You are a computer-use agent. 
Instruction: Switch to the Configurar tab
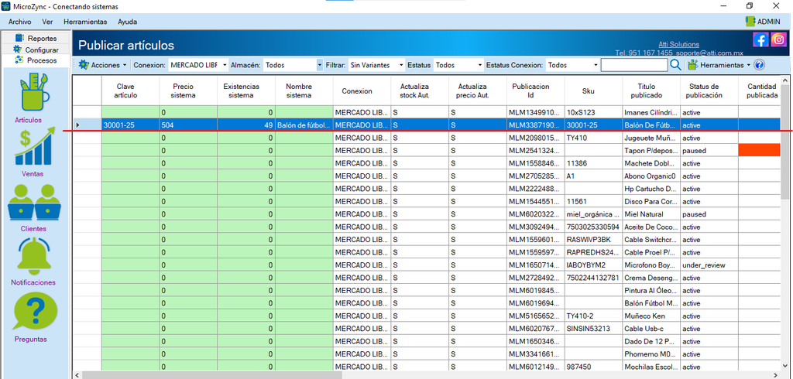tap(36, 50)
